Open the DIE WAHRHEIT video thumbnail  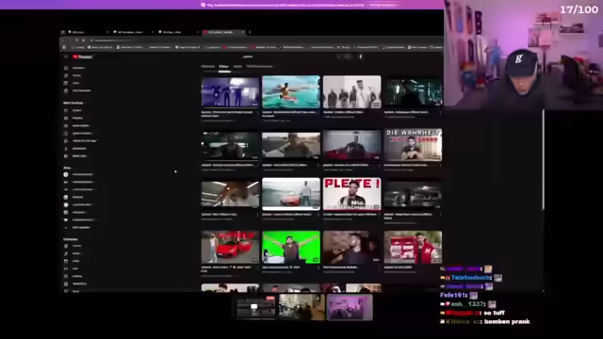point(413,145)
